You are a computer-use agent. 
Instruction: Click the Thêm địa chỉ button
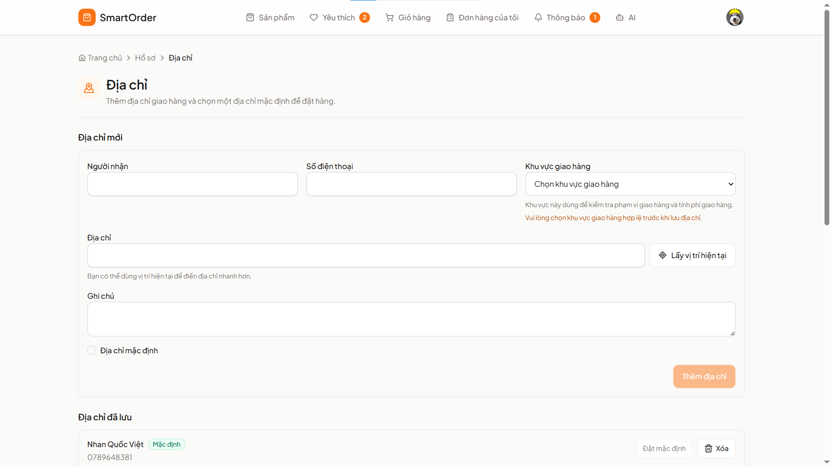(x=704, y=377)
